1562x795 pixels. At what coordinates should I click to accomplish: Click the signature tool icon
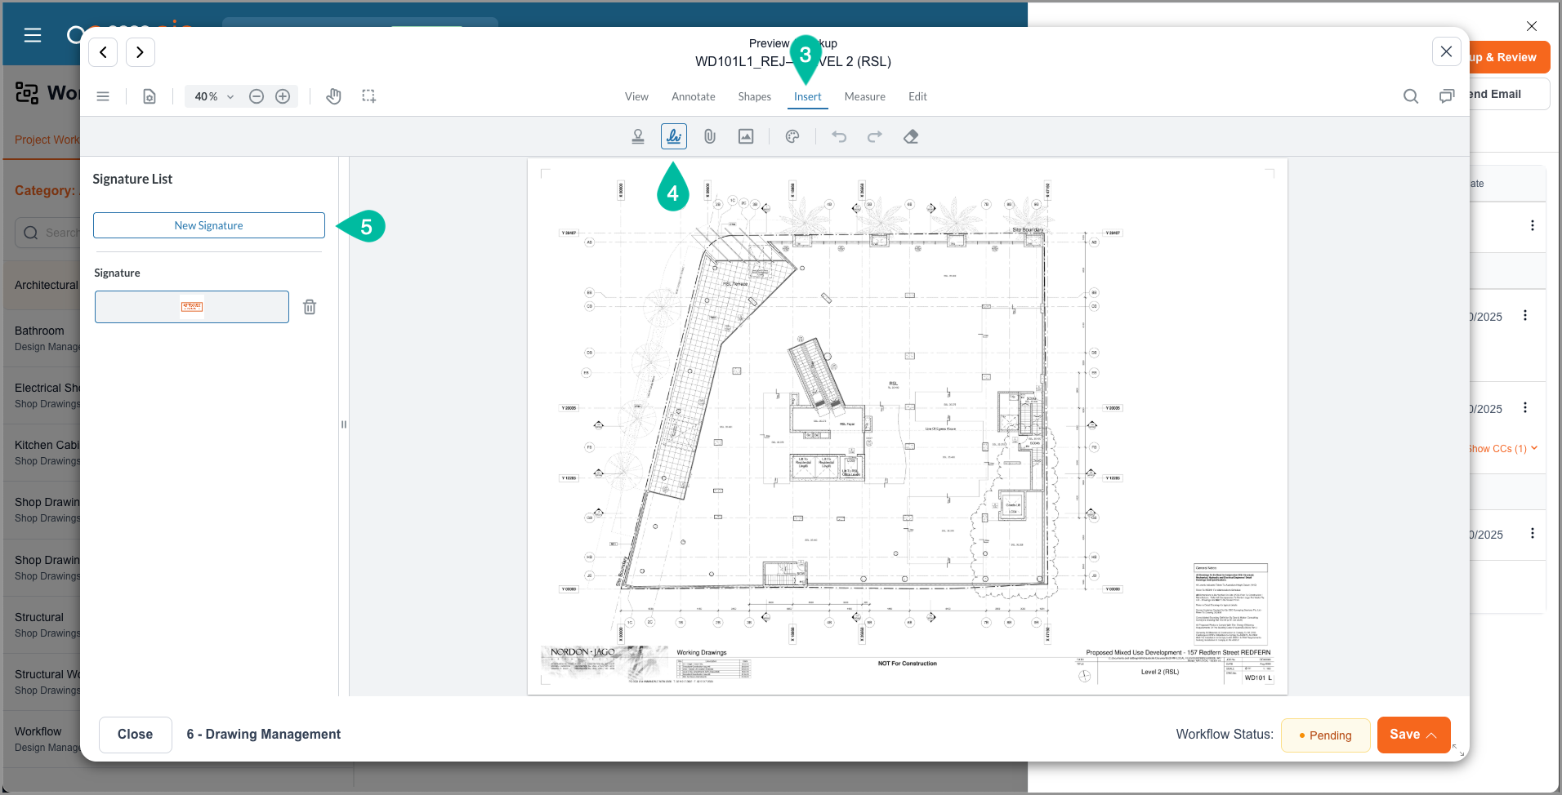[x=674, y=137]
